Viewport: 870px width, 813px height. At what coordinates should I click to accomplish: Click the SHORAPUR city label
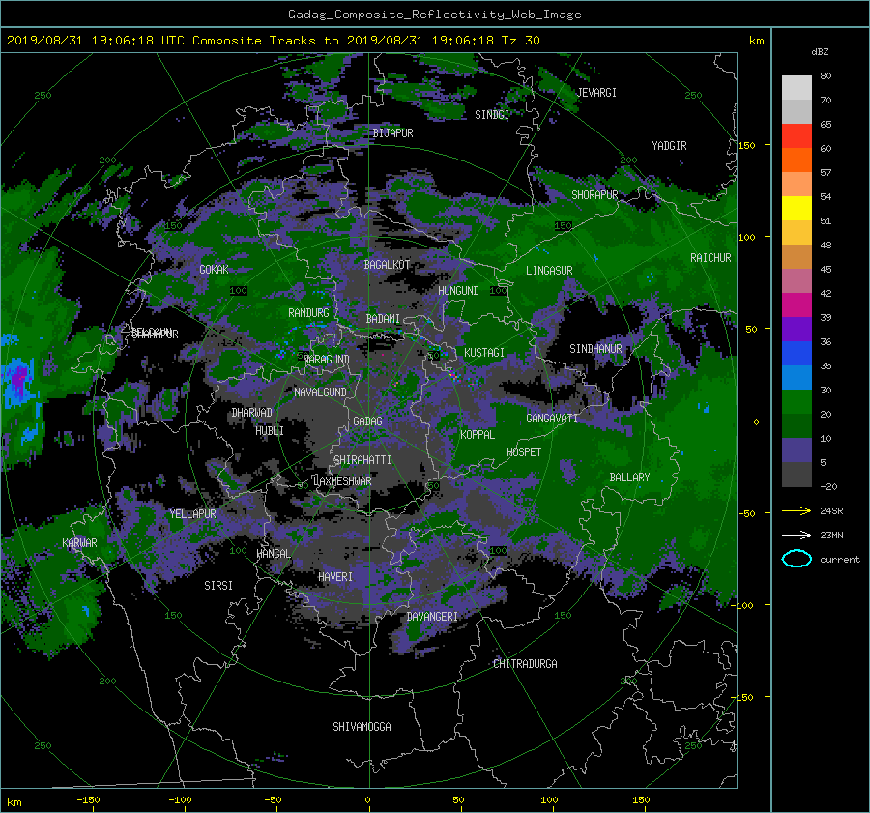pos(594,195)
